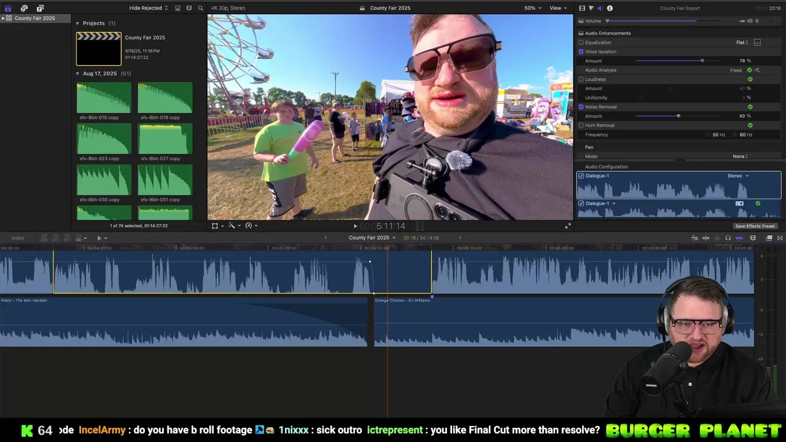
Task: Open the View options dropdown
Action: (558, 8)
